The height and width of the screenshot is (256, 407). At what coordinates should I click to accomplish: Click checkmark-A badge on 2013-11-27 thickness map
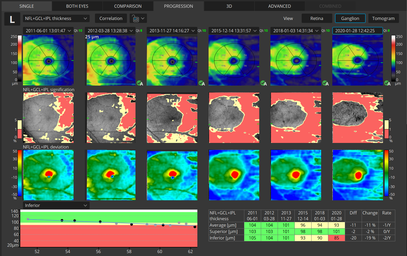click(202, 83)
